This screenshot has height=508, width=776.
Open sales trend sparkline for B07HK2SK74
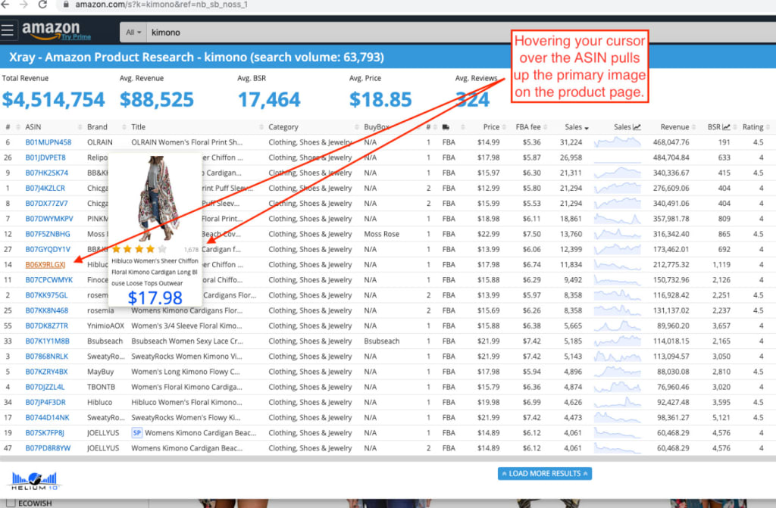pyautogui.click(x=617, y=173)
